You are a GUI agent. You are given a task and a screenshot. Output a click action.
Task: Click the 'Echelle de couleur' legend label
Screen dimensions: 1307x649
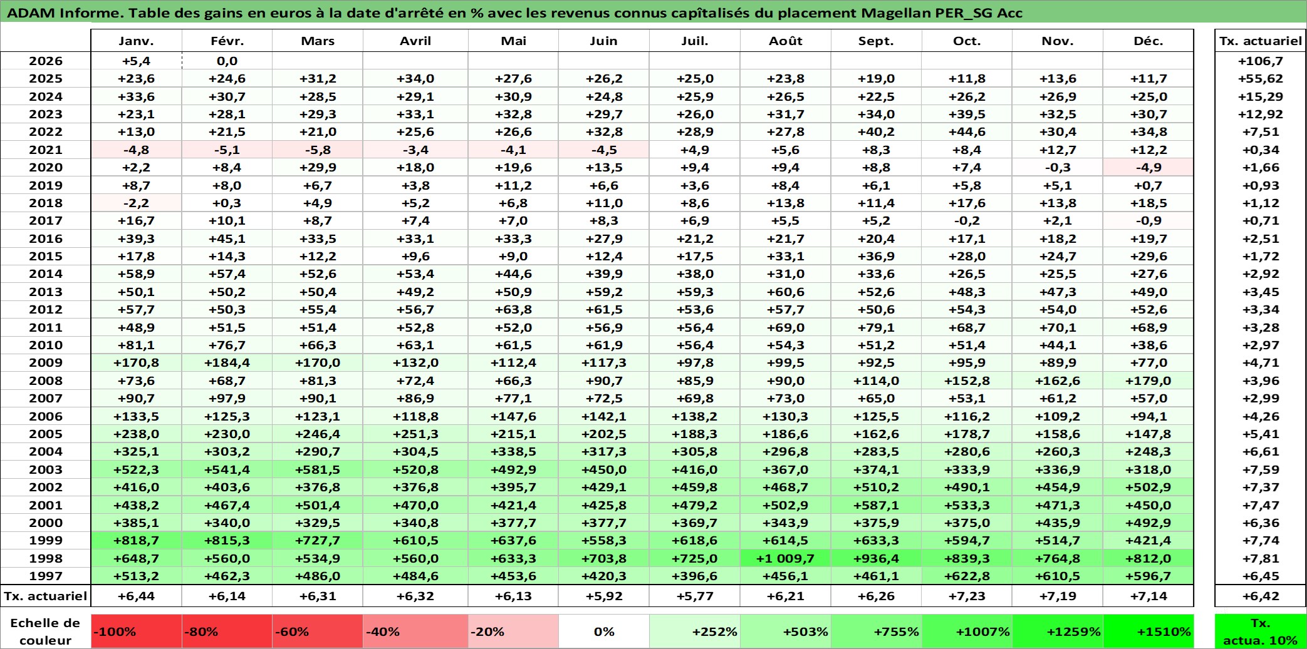tap(46, 631)
